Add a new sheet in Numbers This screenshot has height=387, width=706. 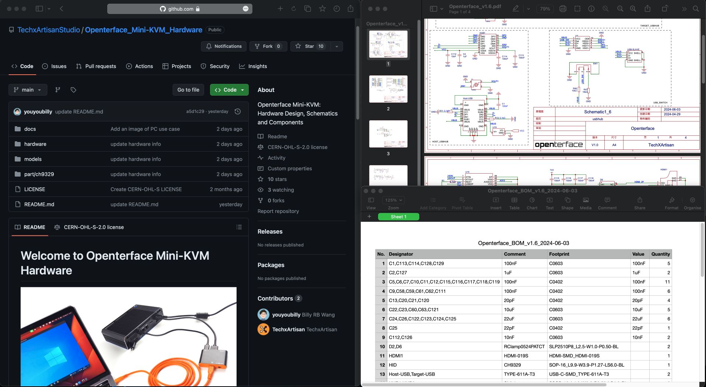369,217
